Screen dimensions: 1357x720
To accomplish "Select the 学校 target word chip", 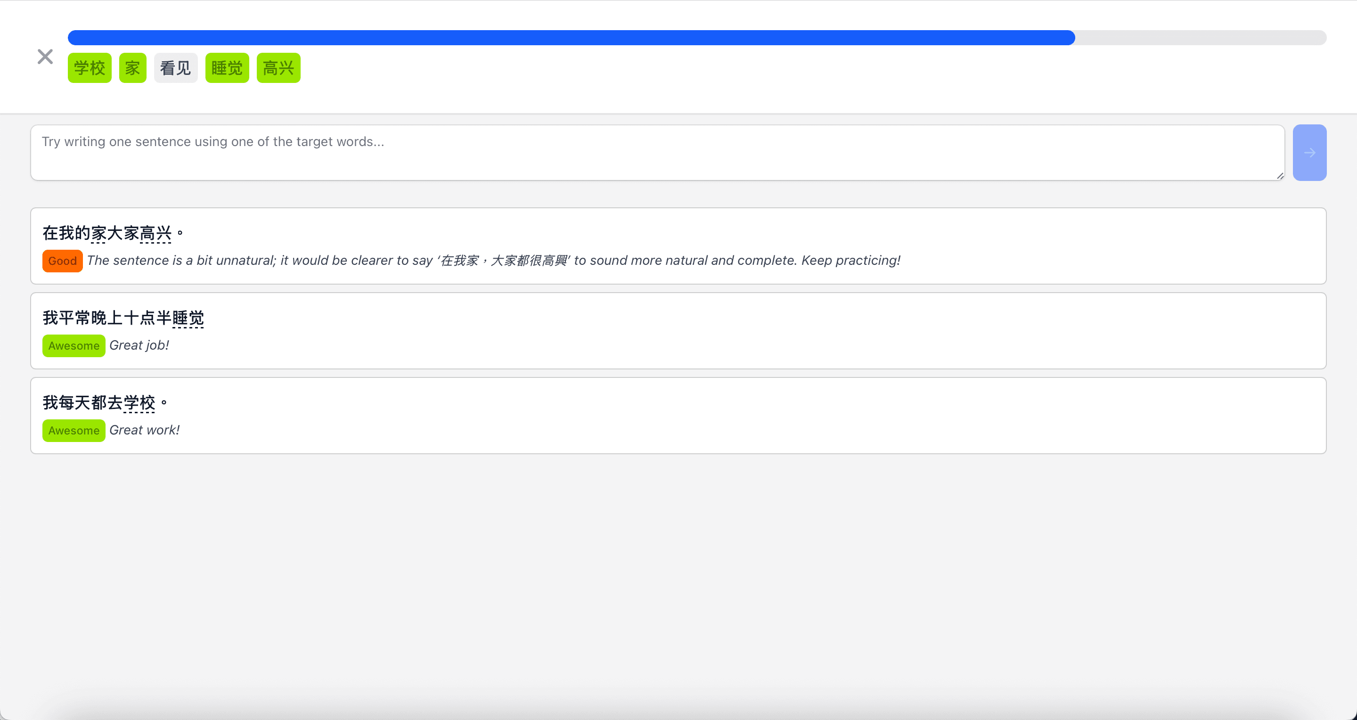I will click(x=90, y=68).
